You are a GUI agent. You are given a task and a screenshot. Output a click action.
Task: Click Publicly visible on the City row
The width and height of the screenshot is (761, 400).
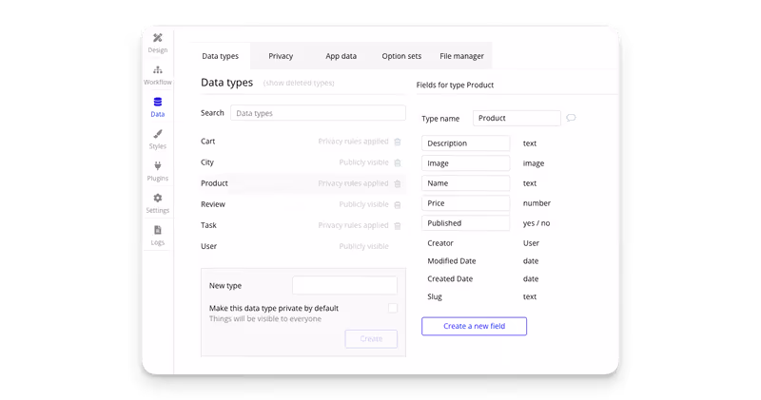[x=364, y=162]
